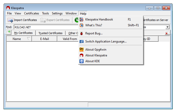
Task: Select About KDE menu entry
Action: 111,61
